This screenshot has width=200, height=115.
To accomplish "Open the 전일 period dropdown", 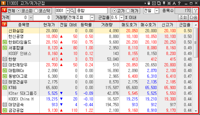I will click(157, 11).
